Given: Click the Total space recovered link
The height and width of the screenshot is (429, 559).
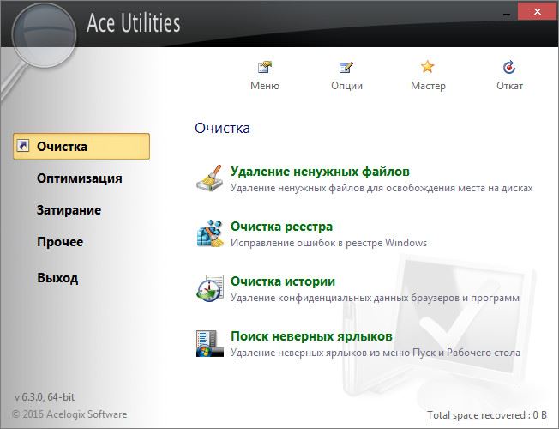Looking at the screenshot, I should pyautogui.click(x=486, y=415).
